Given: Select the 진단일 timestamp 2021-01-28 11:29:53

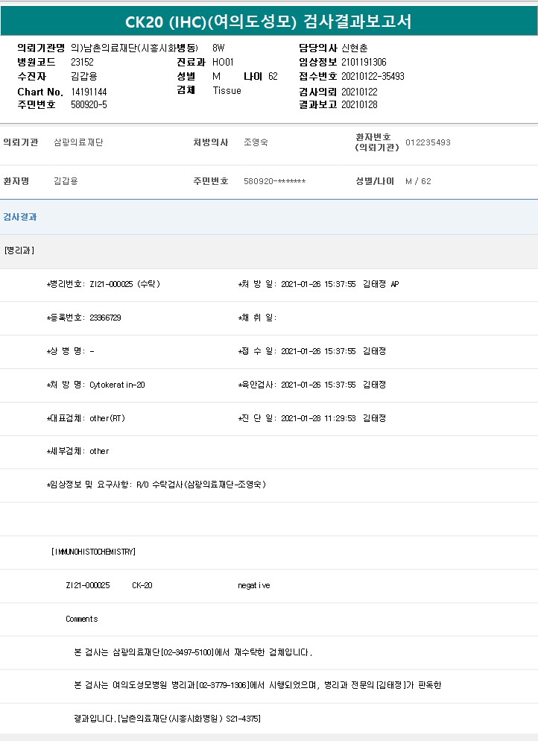Looking at the screenshot, I should (x=318, y=418).
